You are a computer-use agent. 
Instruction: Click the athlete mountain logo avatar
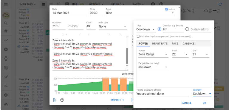point(6,15)
